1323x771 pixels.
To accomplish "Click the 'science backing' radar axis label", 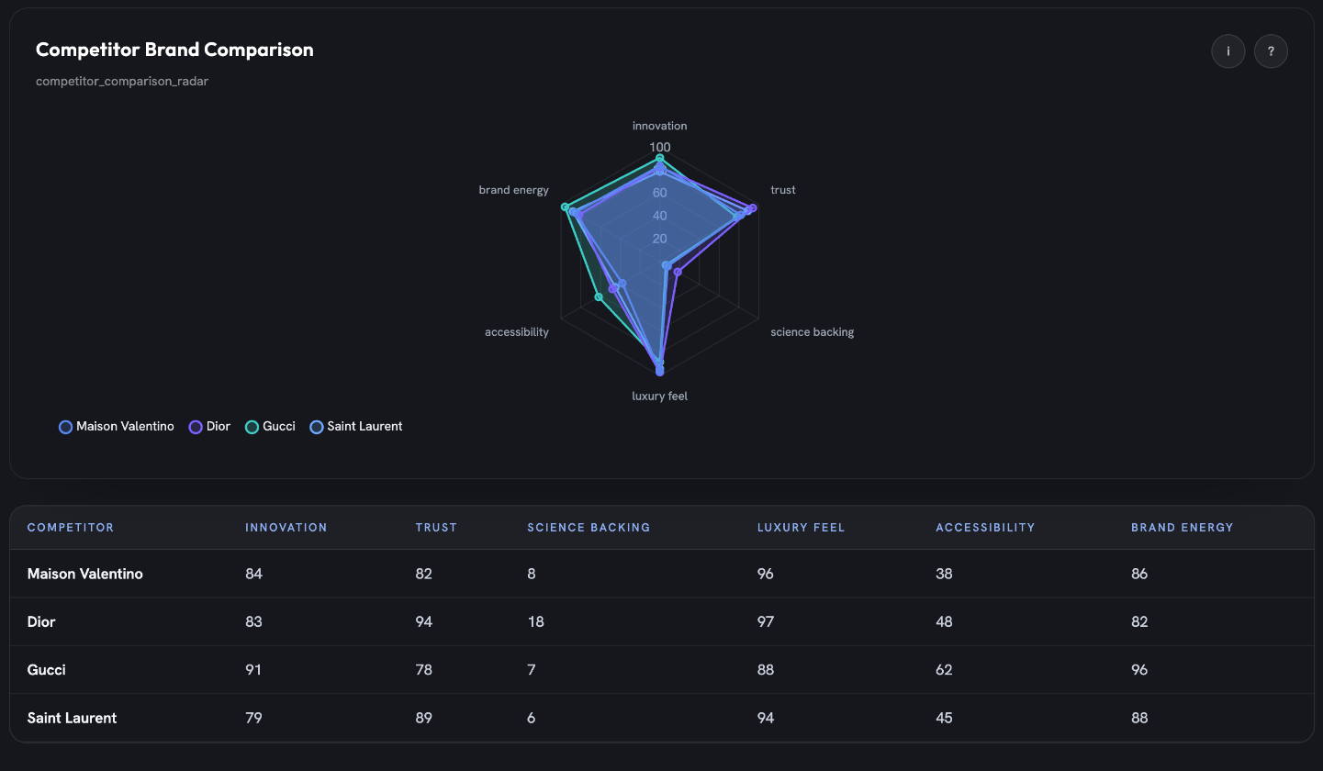I will (813, 332).
